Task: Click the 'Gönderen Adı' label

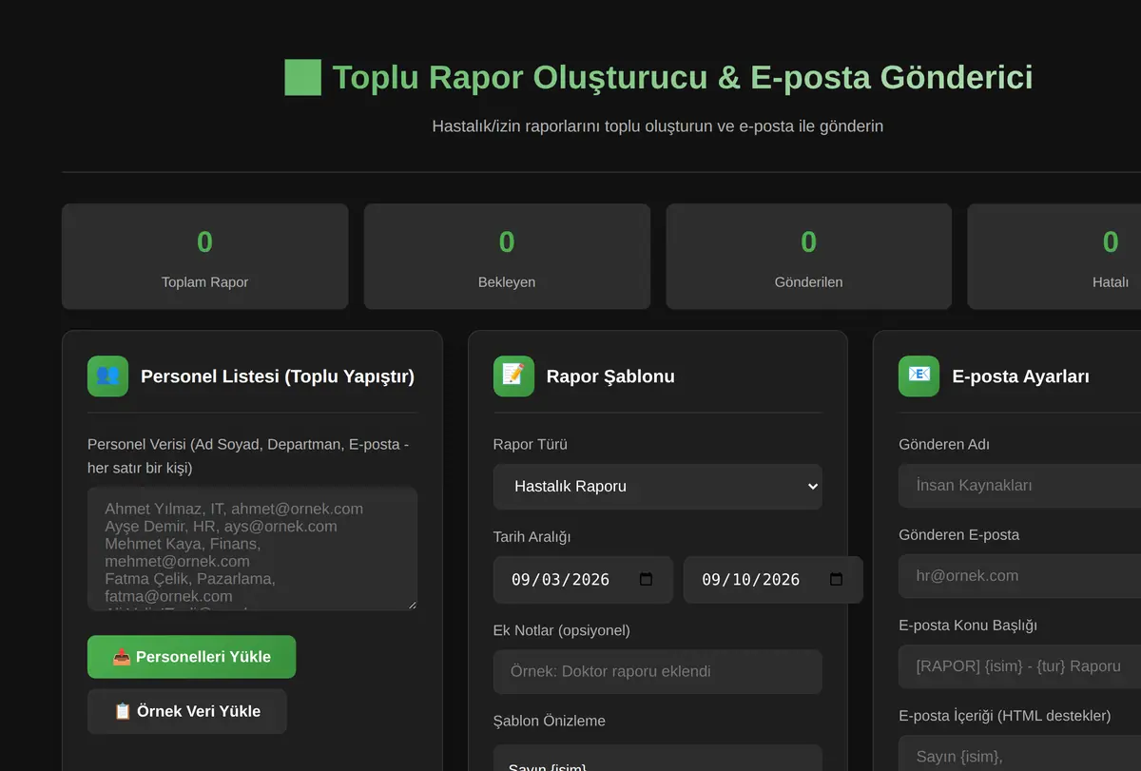Action: (x=944, y=445)
